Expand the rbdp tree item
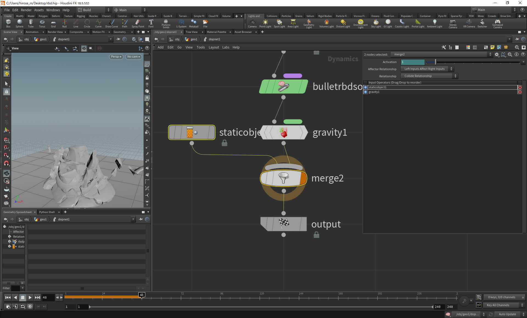This screenshot has height=318, width=527. point(10,242)
